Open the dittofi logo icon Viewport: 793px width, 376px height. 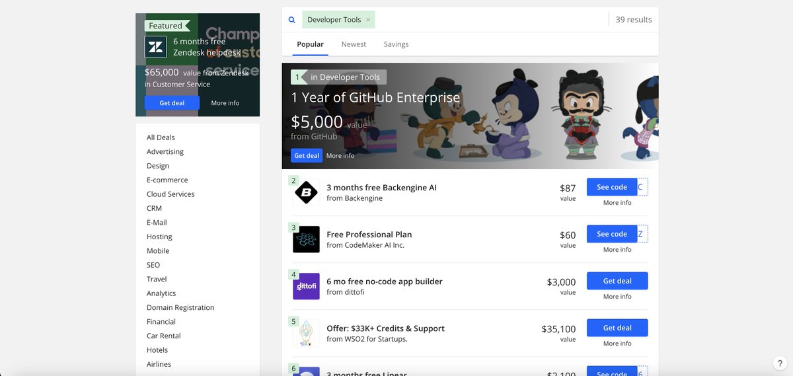click(306, 286)
